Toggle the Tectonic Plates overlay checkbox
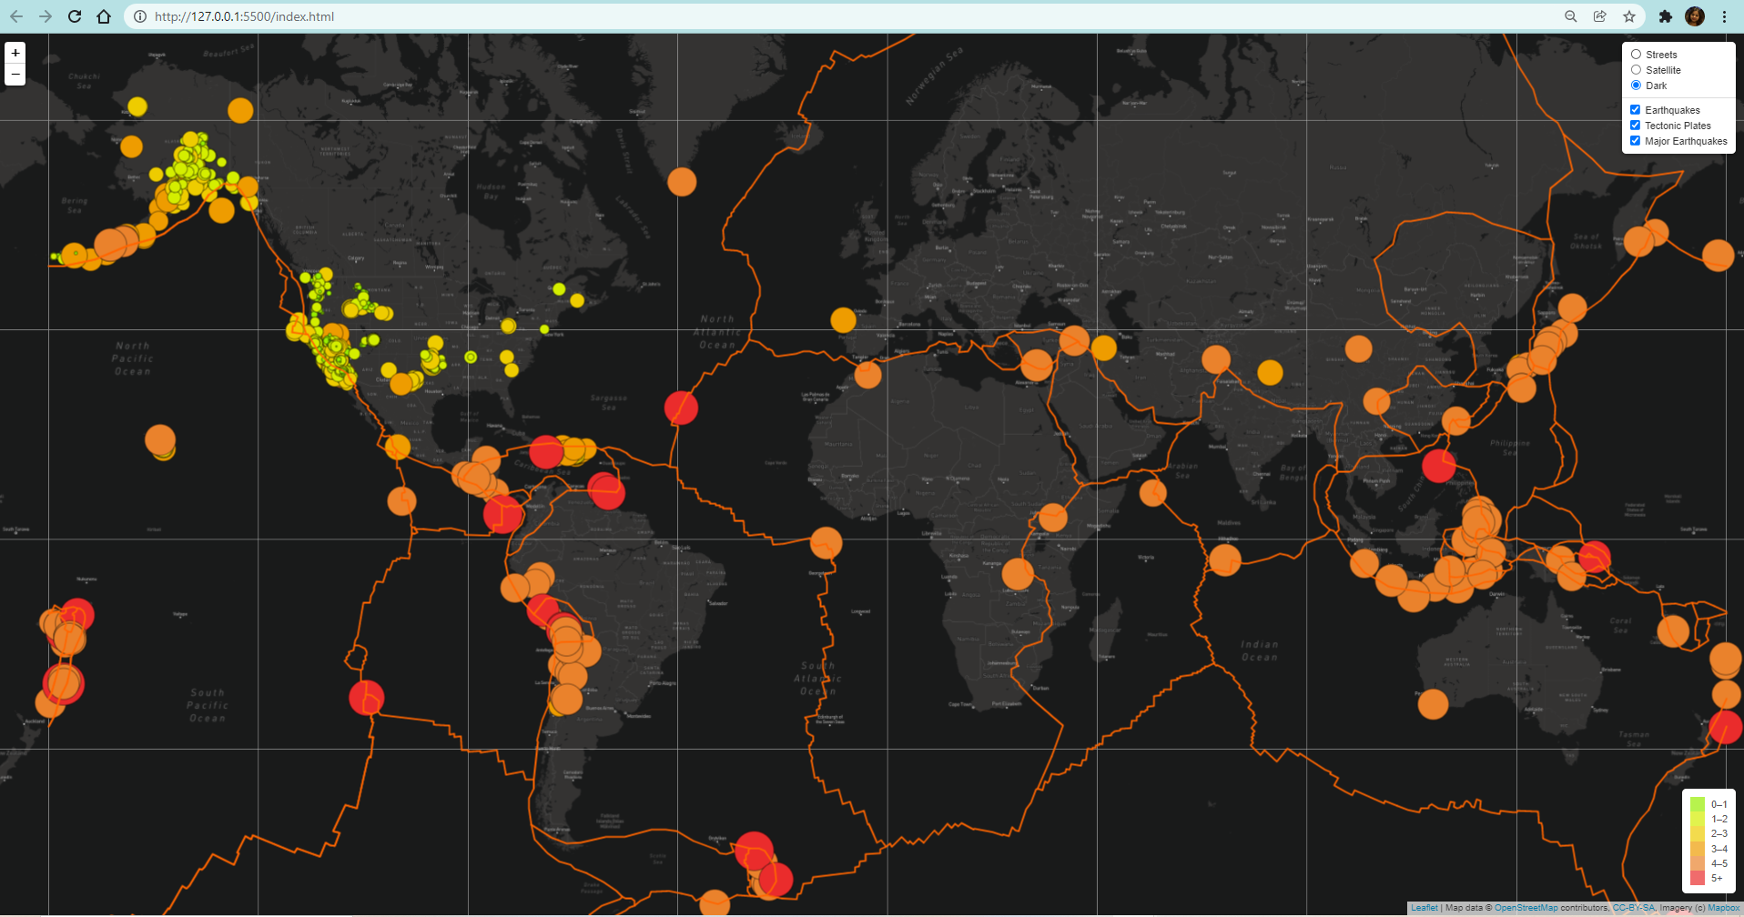The width and height of the screenshot is (1744, 917). (1636, 126)
